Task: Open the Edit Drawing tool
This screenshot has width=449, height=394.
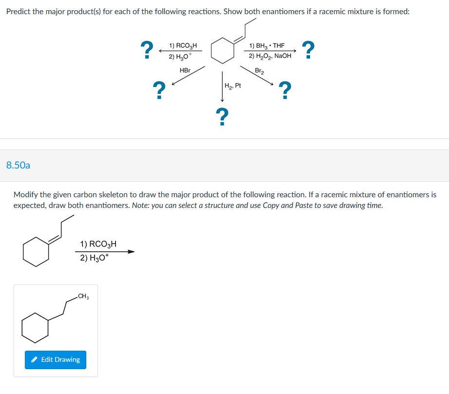Action: [x=55, y=360]
